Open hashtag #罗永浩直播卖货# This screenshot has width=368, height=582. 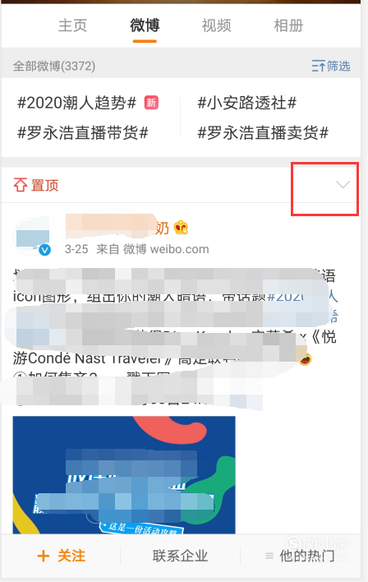click(x=263, y=132)
